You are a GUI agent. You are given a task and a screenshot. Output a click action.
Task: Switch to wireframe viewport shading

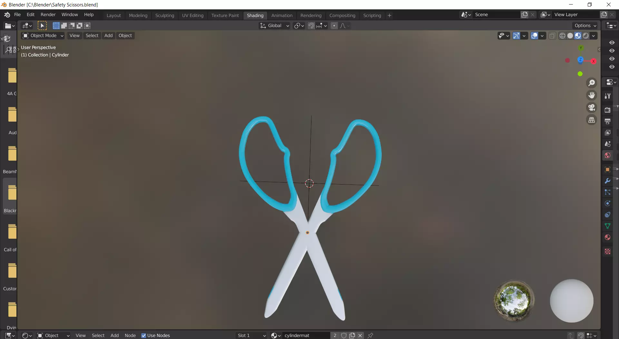pyautogui.click(x=563, y=35)
